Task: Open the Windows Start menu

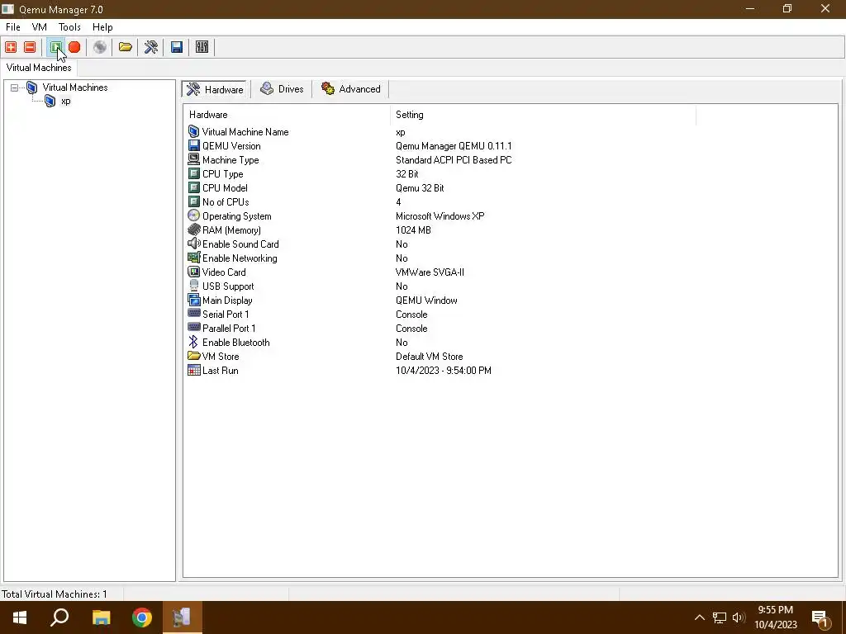Action: click(20, 617)
